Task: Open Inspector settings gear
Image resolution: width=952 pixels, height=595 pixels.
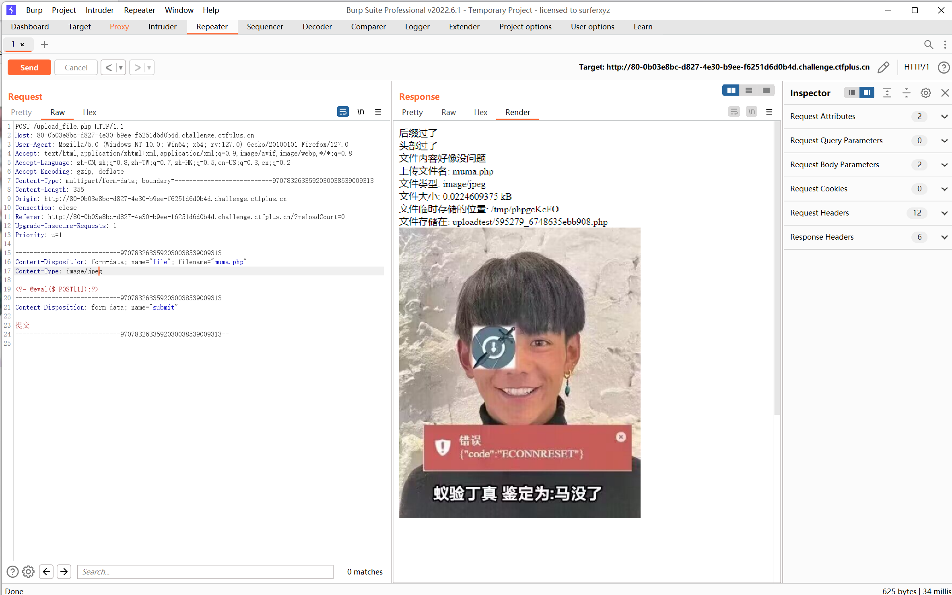Action: coord(925,93)
